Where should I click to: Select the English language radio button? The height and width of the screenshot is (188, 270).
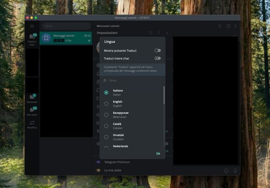[106, 104]
